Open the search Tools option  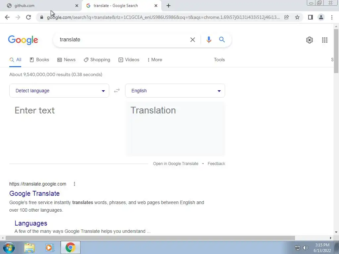[x=219, y=60]
